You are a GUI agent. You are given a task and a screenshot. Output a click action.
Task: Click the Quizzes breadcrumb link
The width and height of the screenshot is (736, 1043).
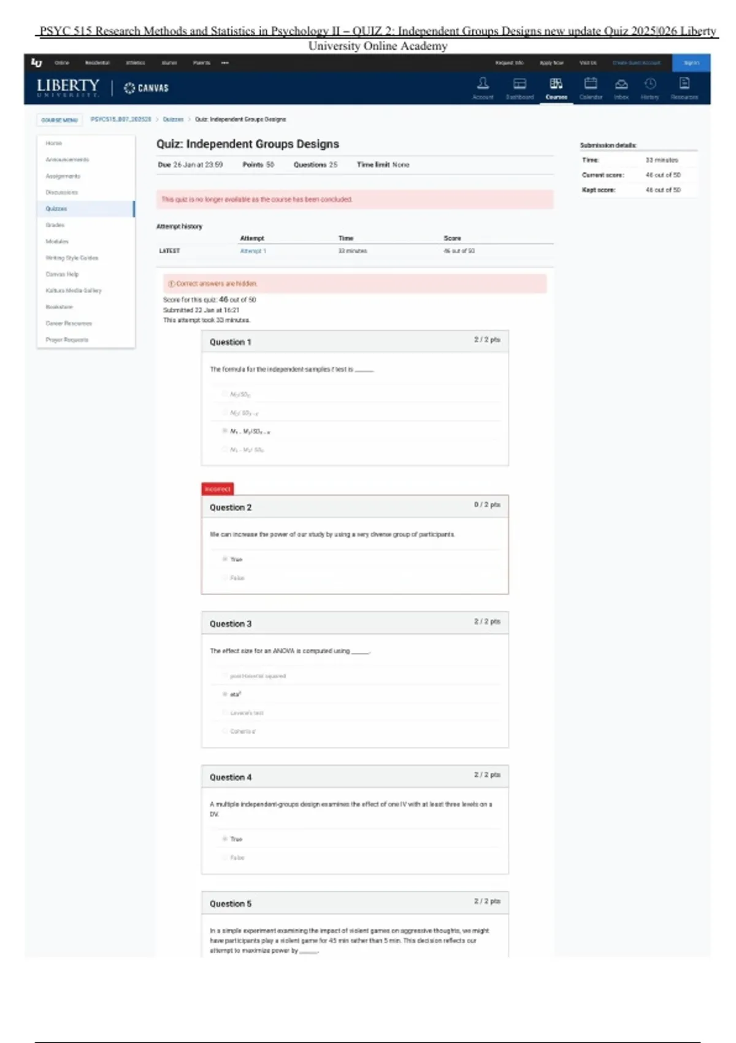(x=173, y=120)
